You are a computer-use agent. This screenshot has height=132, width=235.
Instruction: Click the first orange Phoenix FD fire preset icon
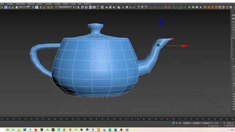tap(205, 7)
